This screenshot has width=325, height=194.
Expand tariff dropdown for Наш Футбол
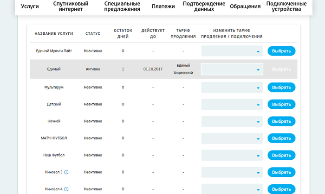pyautogui.click(x=232, y=155)
